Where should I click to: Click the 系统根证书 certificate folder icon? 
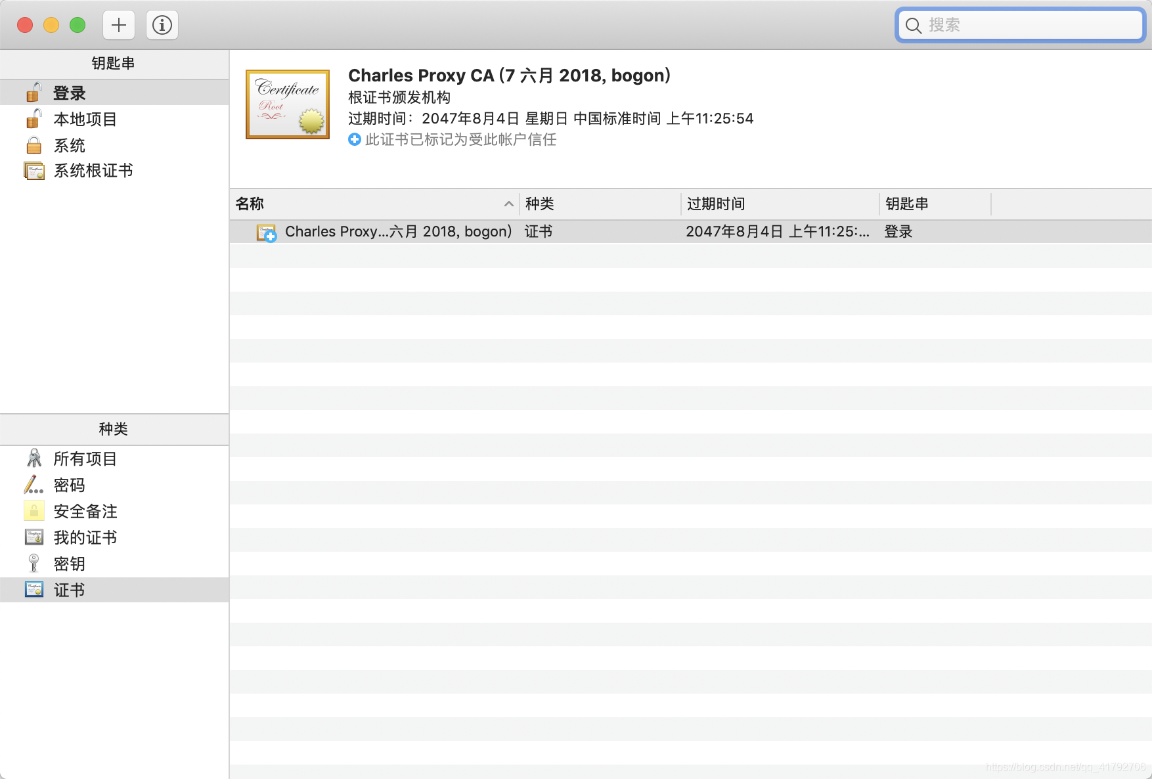coord(34,171)
